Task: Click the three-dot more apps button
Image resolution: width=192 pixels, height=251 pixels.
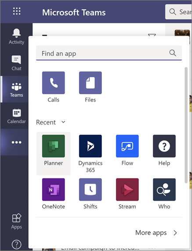Action: point(16,142)
